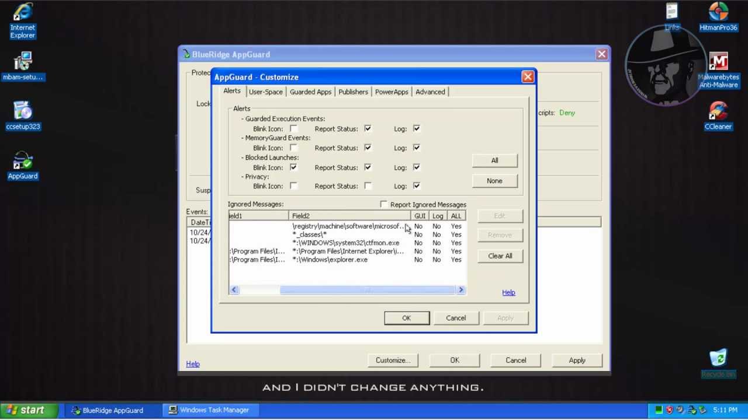
Task: Enable Blink Icon for MemoryGuard Events
Action: [293, 148]
